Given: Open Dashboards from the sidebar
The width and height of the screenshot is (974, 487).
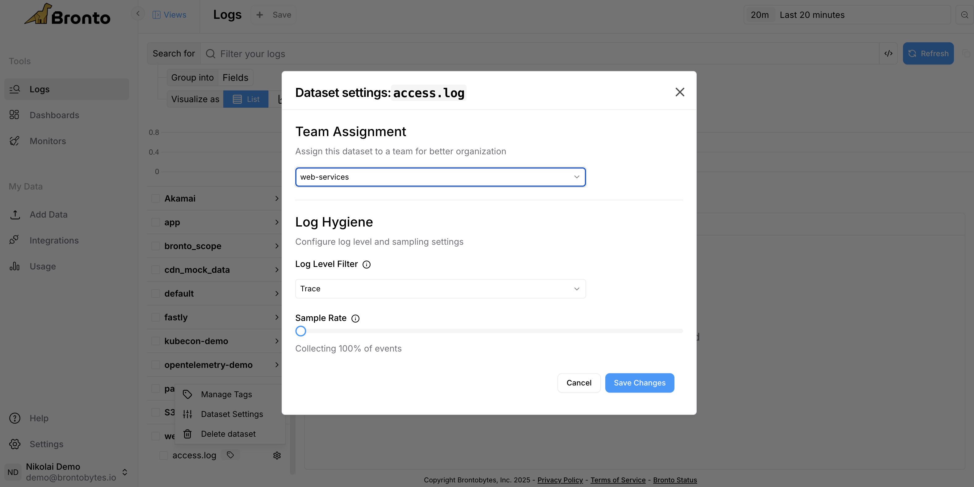Looking at the screenshot, I should click(54, 115).
